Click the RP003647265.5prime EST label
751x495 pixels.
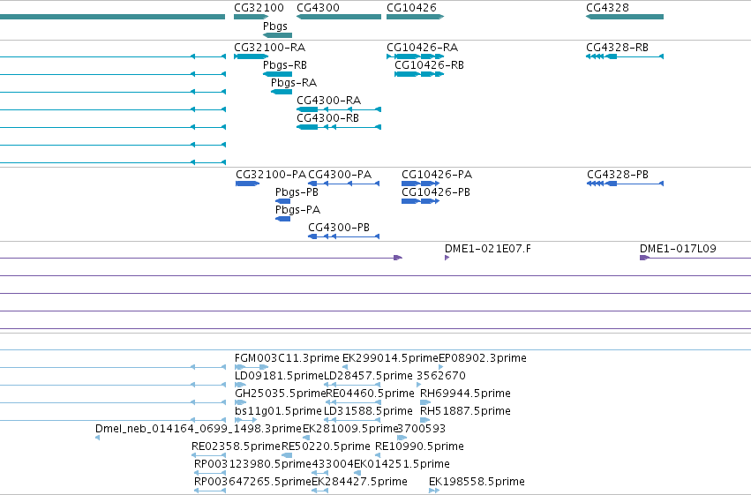(253, 482)
